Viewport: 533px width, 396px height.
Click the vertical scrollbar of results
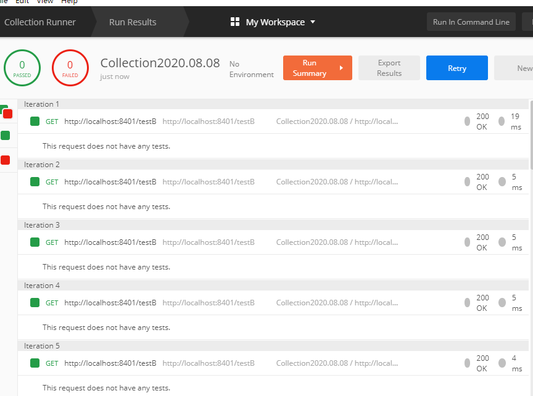(531, 135)
